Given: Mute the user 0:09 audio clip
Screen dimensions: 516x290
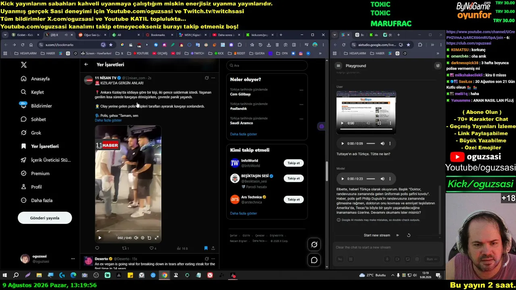Looking at the screenshot, I should tap(383, 143).
